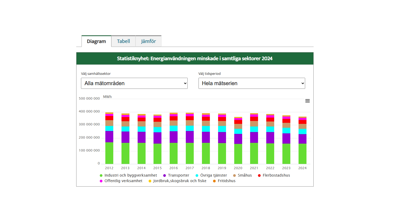Hide Offentlig verksamhet series
Screen dimensions: 397x224
click(123, 181)
